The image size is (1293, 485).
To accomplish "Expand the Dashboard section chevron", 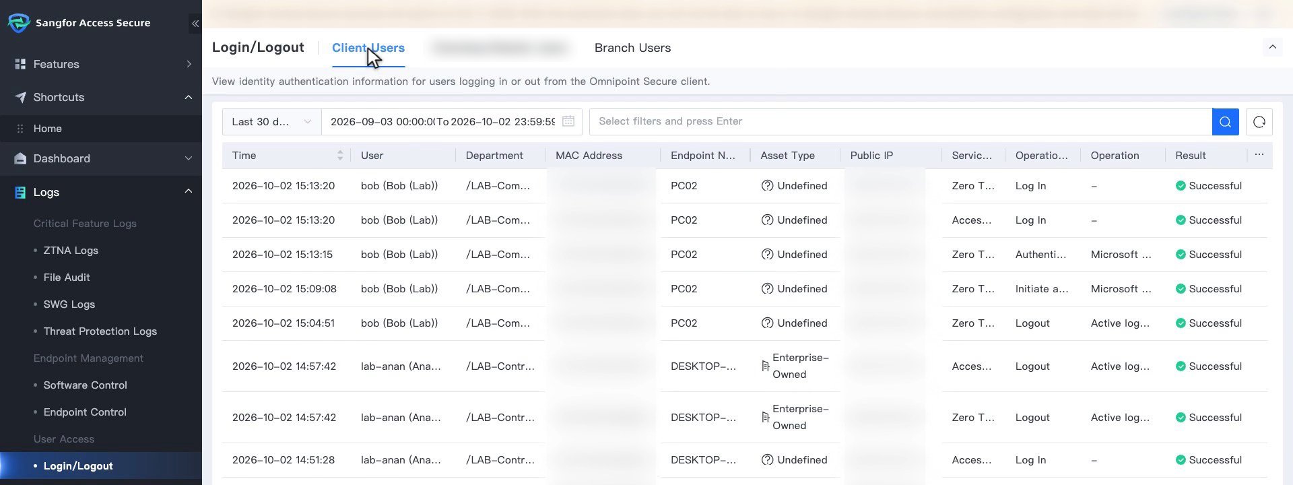I will [x=189, y=158].
